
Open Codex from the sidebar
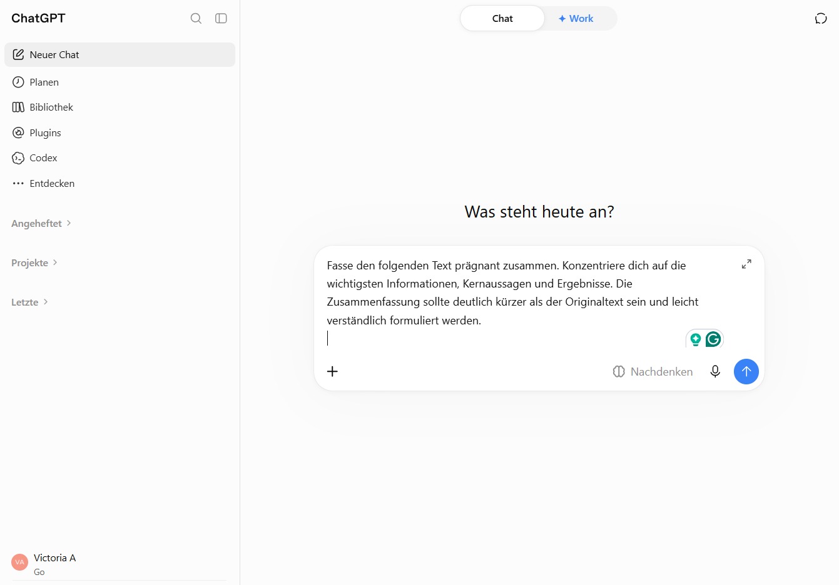tap(119, 158)
